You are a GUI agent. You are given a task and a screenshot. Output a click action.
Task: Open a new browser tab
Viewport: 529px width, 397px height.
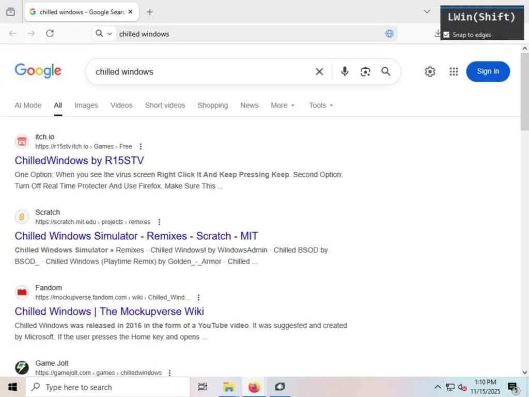(150, 12)
